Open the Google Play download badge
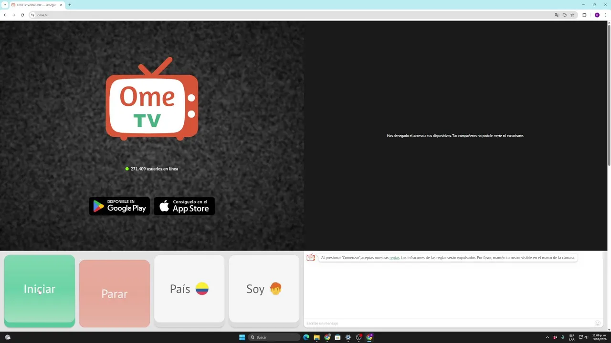 (x=119, y=206)
